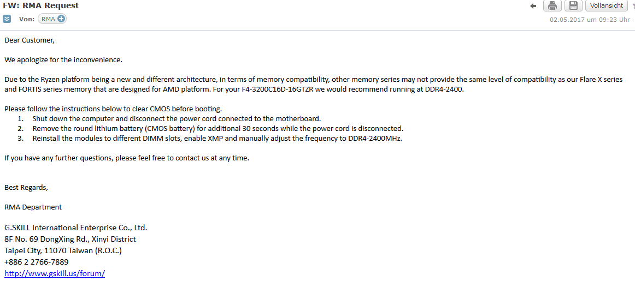Click instruction step 2 about the CMOS battery
Viewport: 635px width, 287px height.
[210, 129]
